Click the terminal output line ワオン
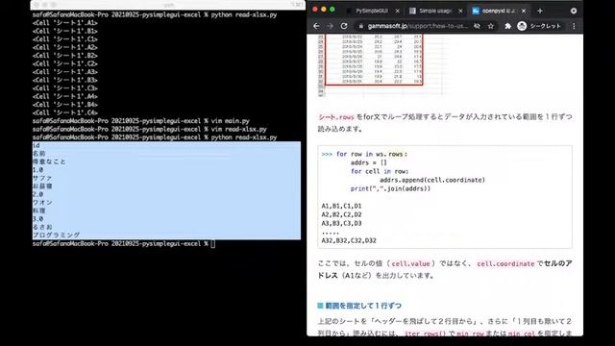The height and width of the screenshot is (346, 615). 42,203
